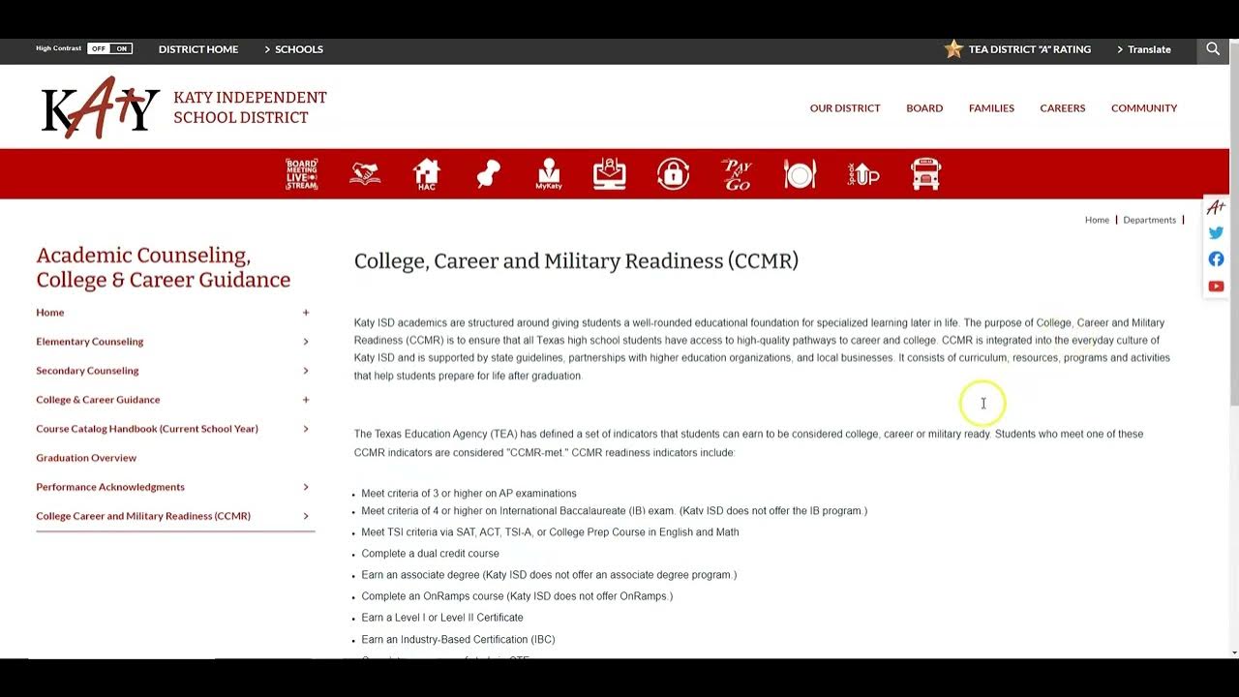This screenshot has width=1239, height=697.
Task: Open Performance Acknowledgments sidebar link
Action: click(x=110, y=487)
